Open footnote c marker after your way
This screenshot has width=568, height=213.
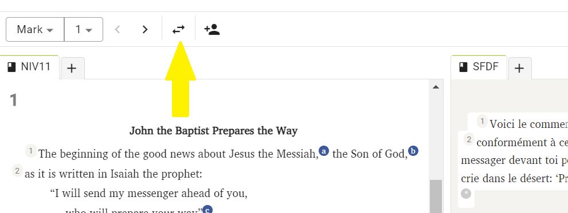(x=207, y=210)
